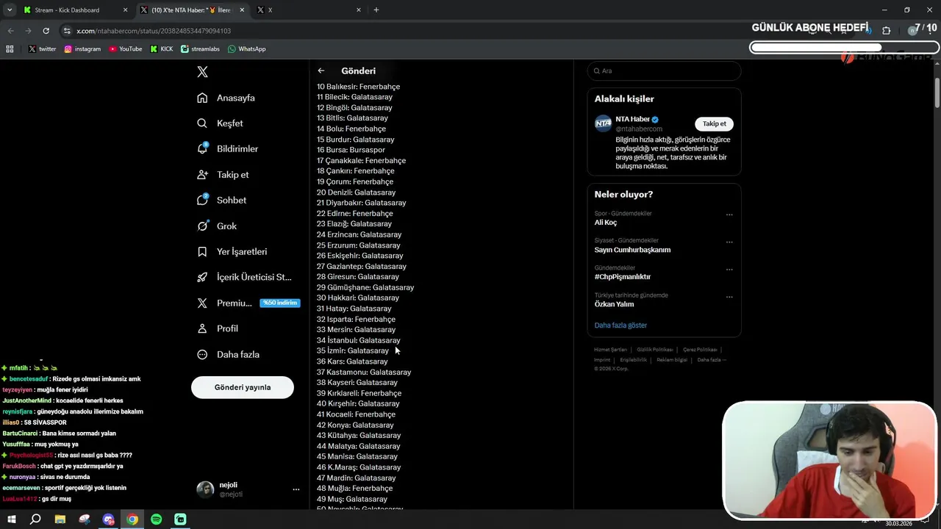Open İçerik Üreticisi Stüdyosu
Viewport: 941px width, 529px height.
coord(244,277)
